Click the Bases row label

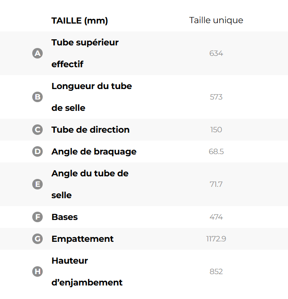coord(64,217)
